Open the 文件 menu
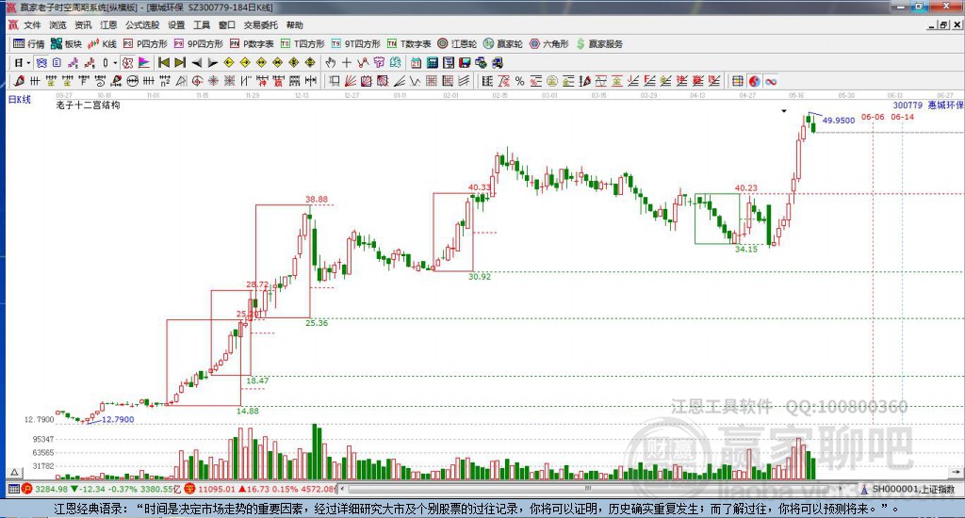This screenshot has width=965, height=518. 32,25
